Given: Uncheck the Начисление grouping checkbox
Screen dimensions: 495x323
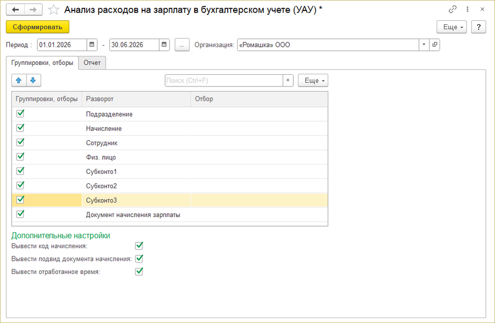Looking at the screenshot, I should click(20, 128).
